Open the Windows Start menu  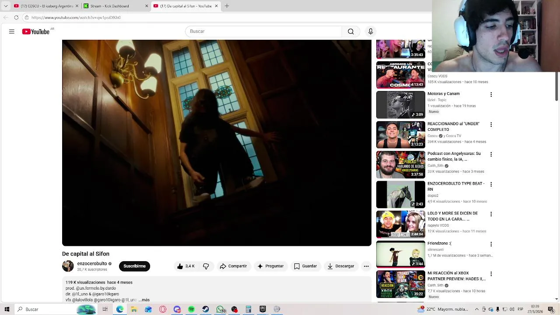(x=7, y=309)
